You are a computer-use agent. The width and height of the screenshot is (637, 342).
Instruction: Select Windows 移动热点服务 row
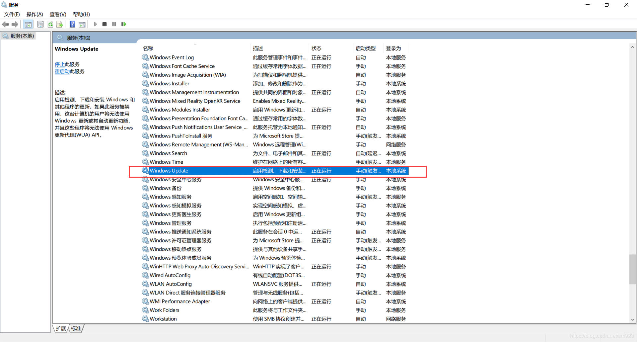point(275,249)
